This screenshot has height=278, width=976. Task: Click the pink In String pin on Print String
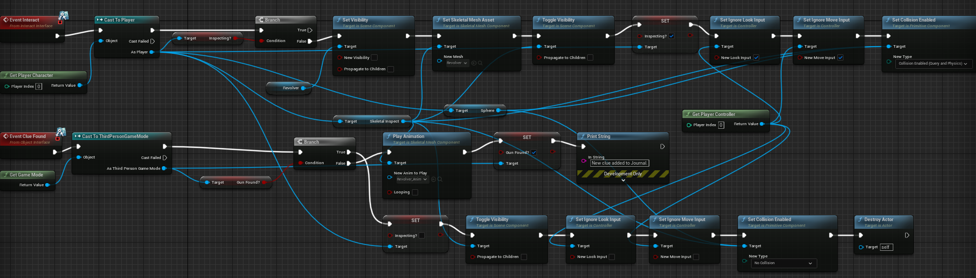[584, 161]
